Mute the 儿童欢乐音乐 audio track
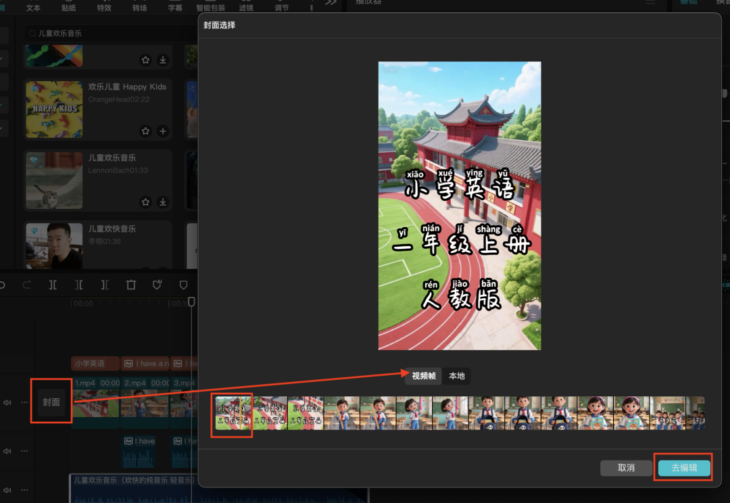730x503 pixels. [x=7, y=489]
